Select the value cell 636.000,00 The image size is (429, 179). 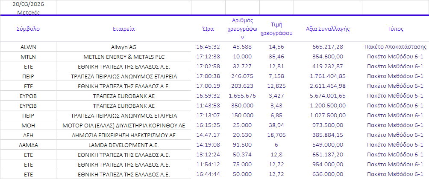tap(327, 174)
